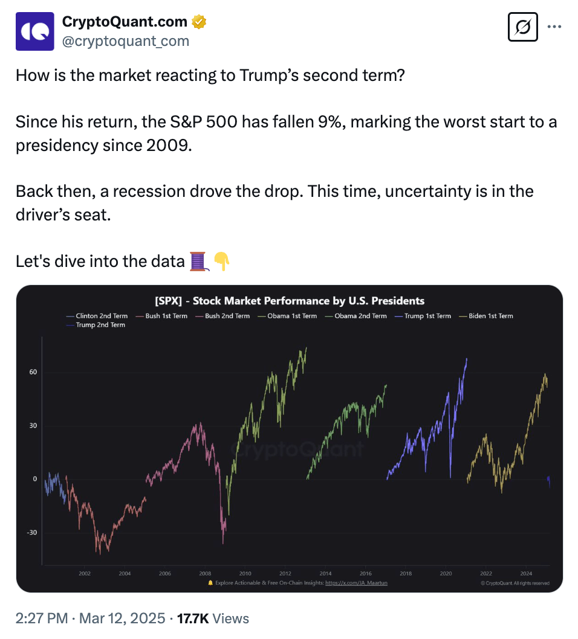Open the CryptoQuant.com display name
The width and height of the screenshot is (578, 639).
[125, 22]
